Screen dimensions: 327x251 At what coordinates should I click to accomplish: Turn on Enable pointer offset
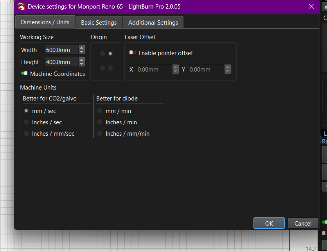pos(133,53)
